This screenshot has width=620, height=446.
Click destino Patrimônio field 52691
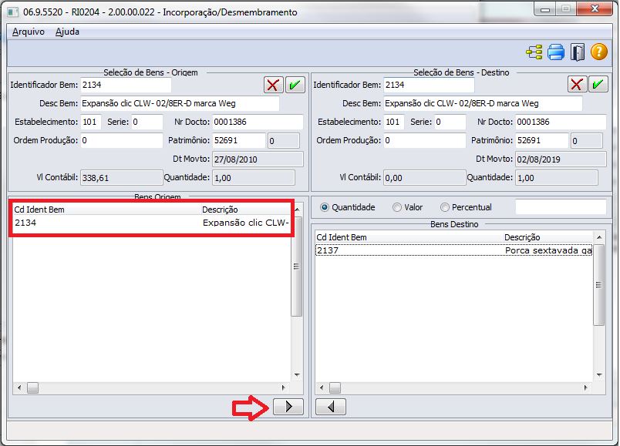pyautogui.click(x=541, y=140)
